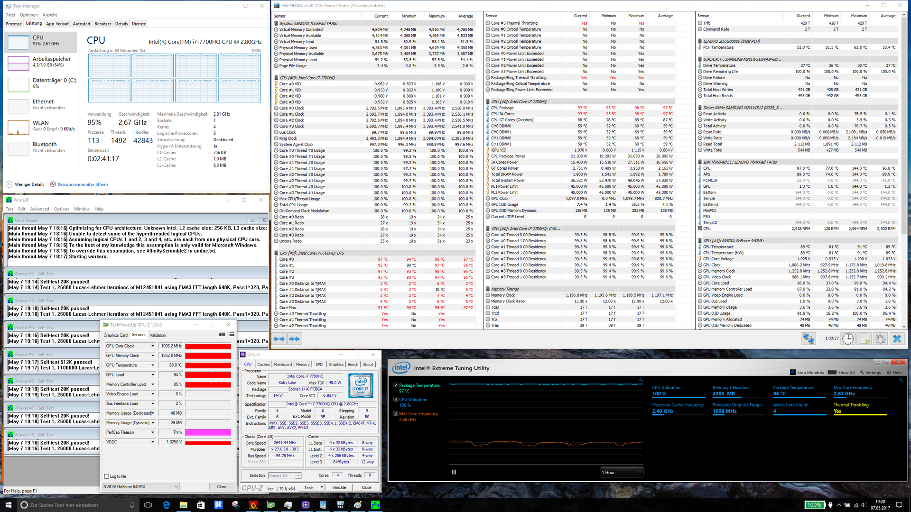Click Show All in Intel XTU
The width and height of the screenshot is (911, 512).
(x=842, y=373)
